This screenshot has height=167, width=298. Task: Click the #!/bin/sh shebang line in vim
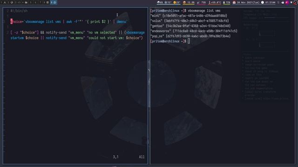pyautogui.click(x=19, y=11)
